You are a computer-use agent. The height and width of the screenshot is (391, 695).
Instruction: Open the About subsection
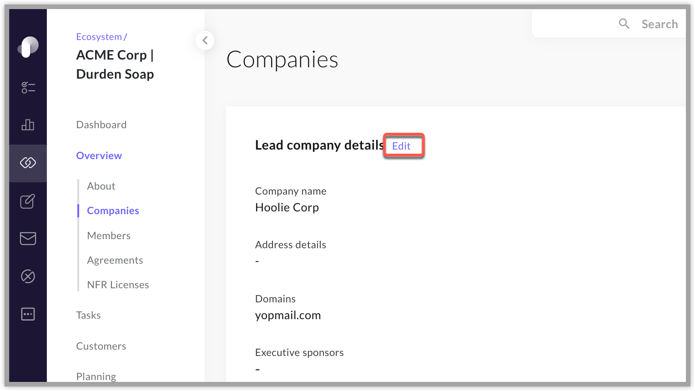click(x=101, y=186)
